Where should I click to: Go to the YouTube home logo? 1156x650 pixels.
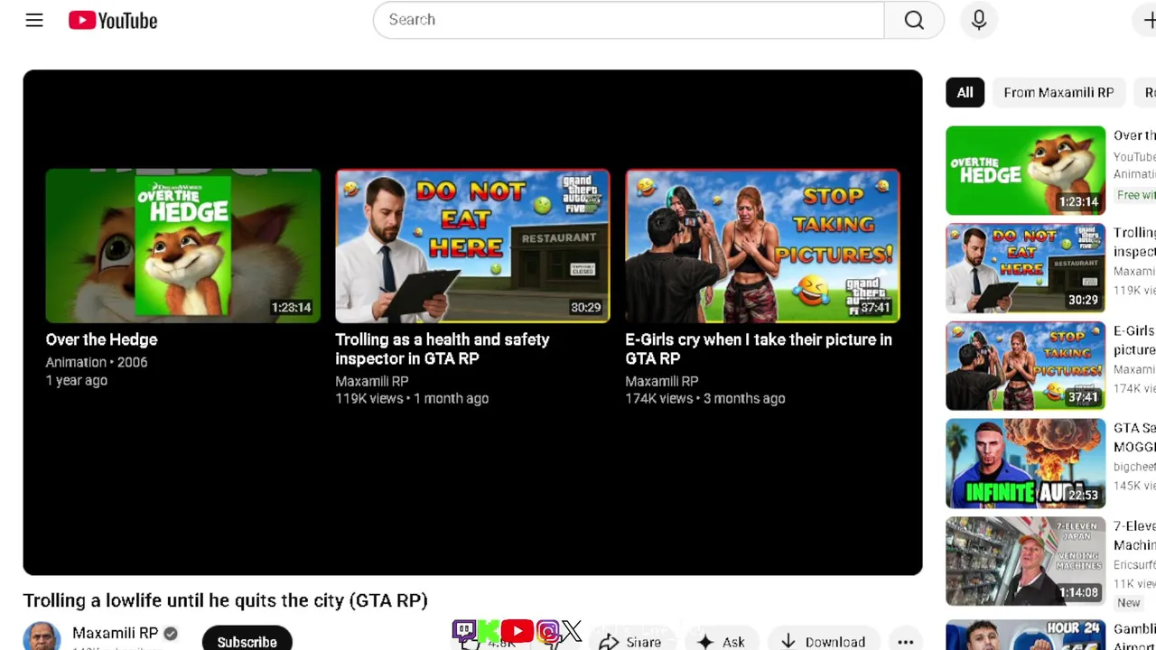tap(113, 20)
